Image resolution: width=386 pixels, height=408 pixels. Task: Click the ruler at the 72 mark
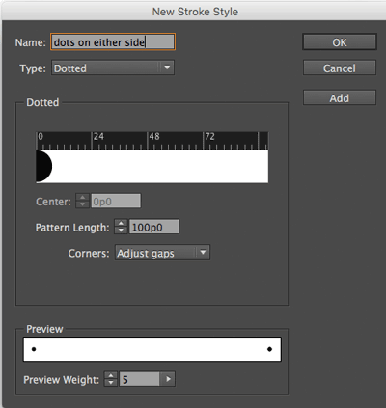(204, 141)
